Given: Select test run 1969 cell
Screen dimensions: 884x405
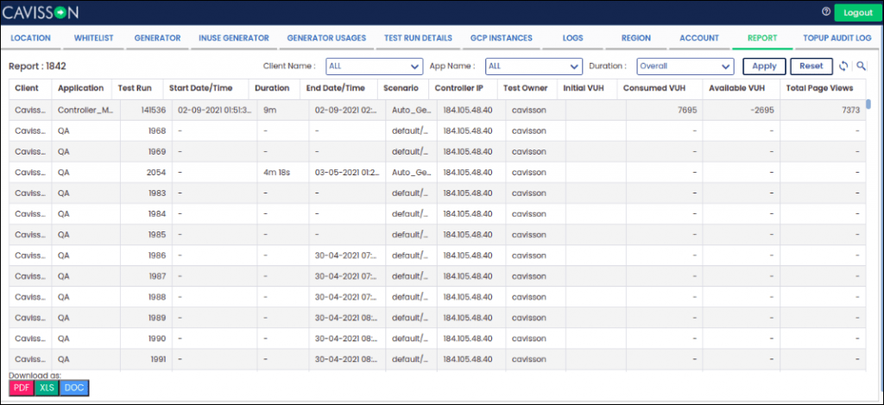Looking at the screenshot, I should 147,152.
